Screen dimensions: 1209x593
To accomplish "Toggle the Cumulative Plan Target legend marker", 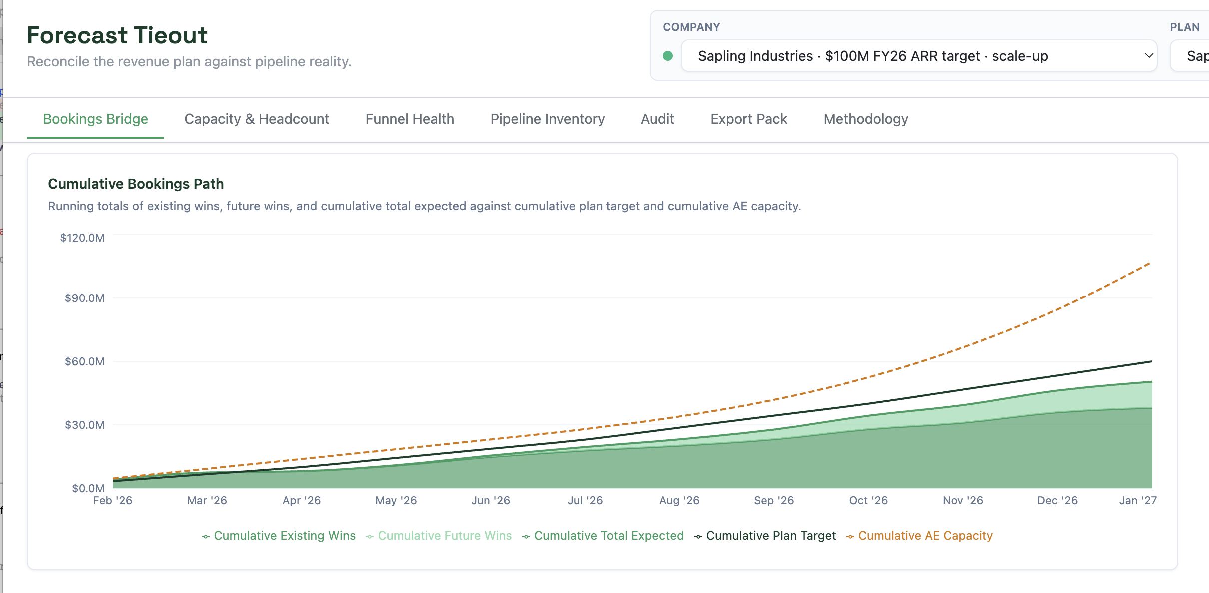I will 698,537.
